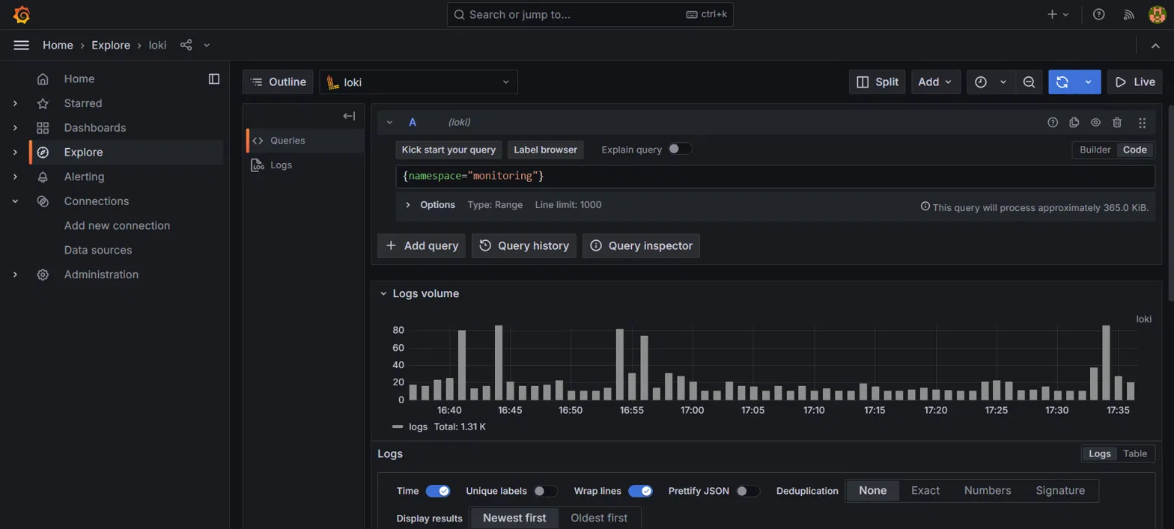Dock the sidebar menu icon beside Home
The height and width of the screenshot is (529, 1174).
(214, 79)
